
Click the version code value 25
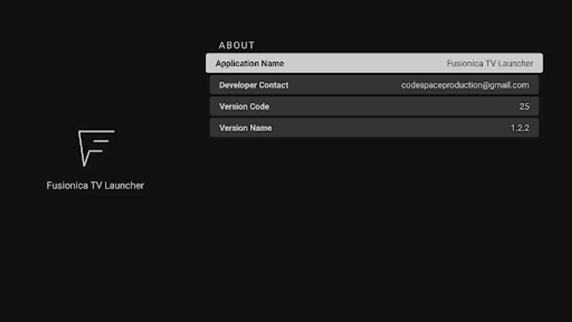(524, 106)
